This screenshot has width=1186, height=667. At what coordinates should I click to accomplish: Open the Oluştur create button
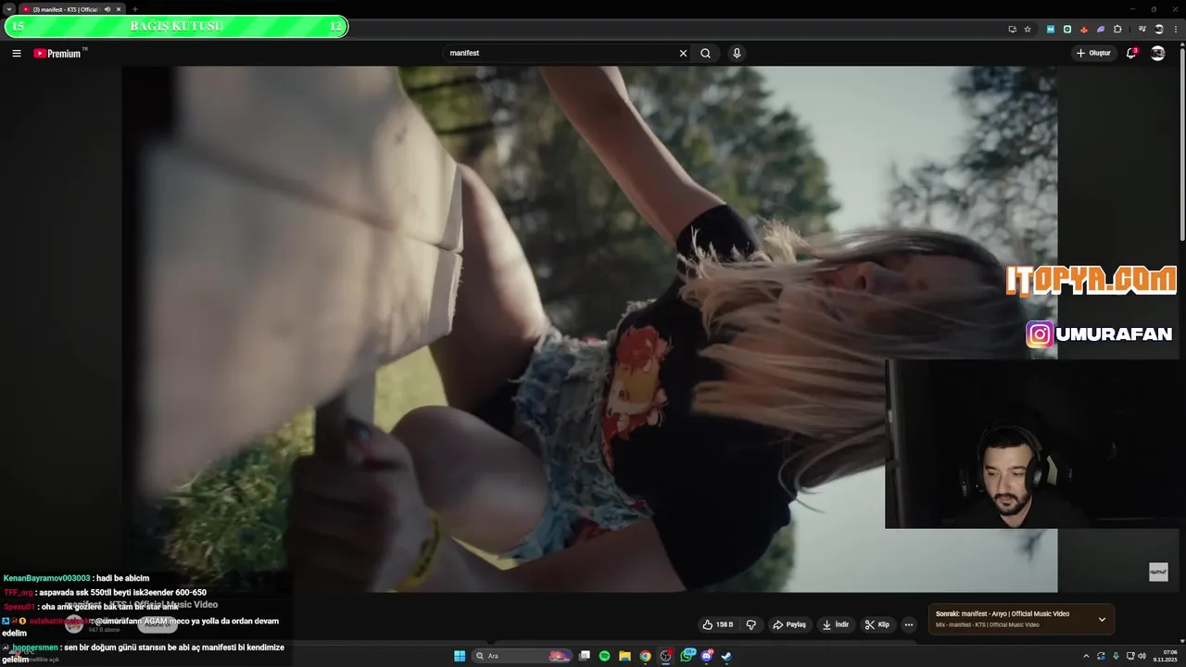tap(1093, 53)
